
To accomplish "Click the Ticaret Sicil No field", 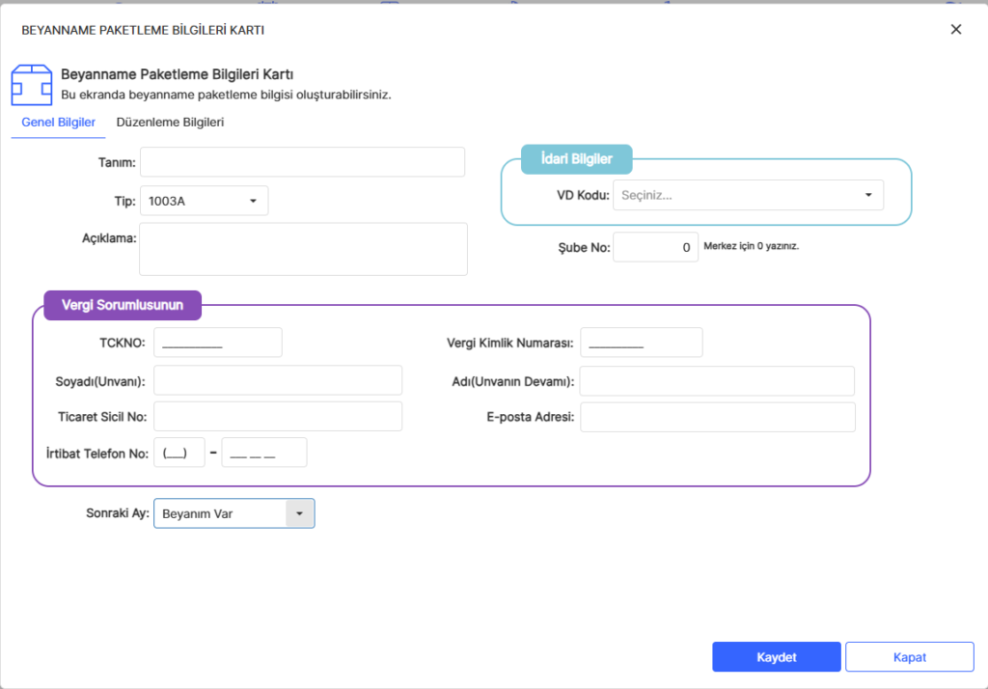I will click(277, 416).
